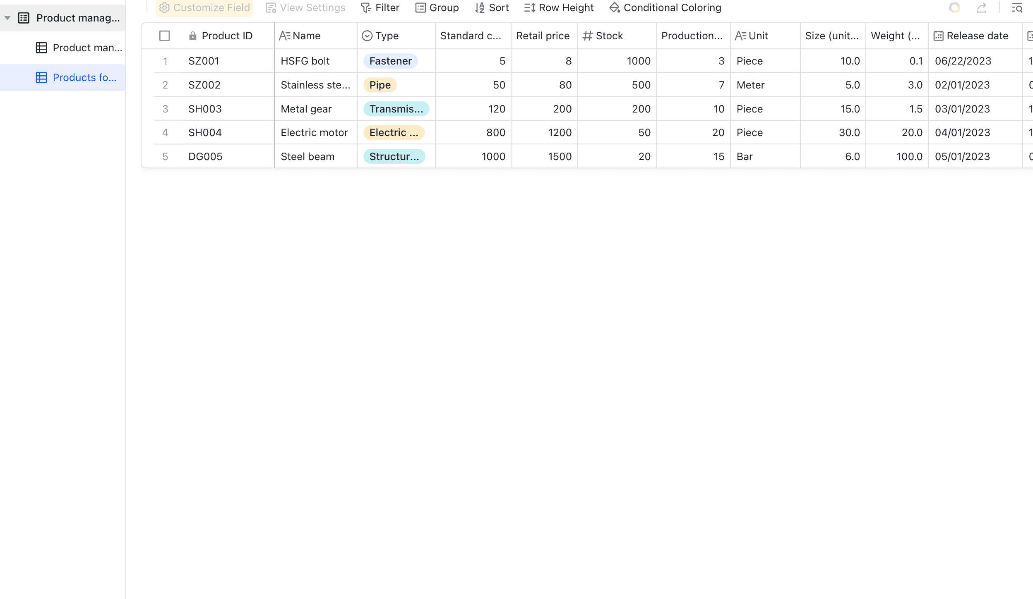This screenshot has width=1033, height=599.
Task: Click the share arrow icon
Action: [981, 8]
